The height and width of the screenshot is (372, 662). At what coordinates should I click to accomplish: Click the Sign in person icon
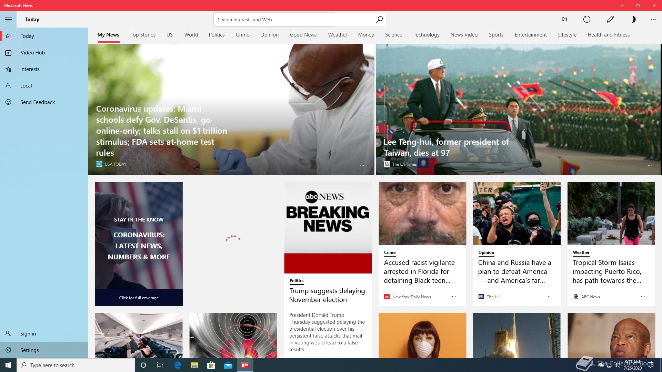8,333
